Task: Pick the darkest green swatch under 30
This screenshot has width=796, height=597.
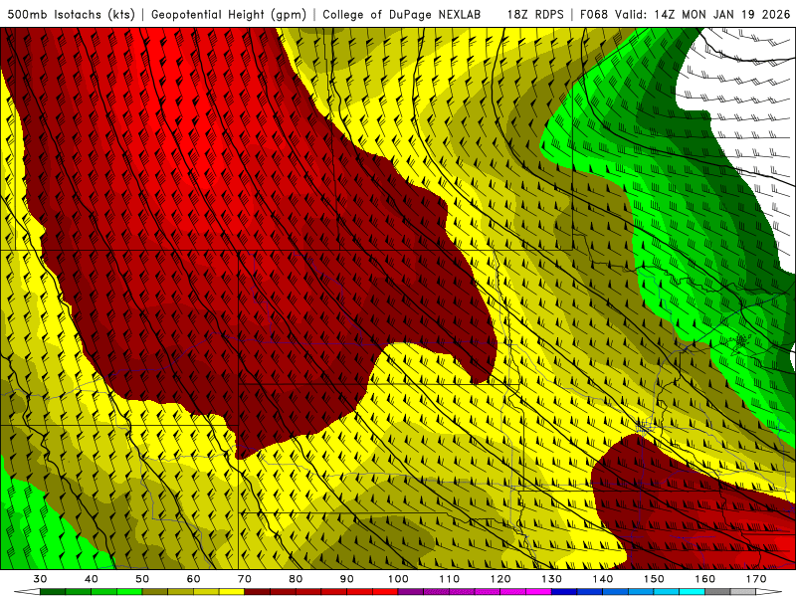Action: point(53,591)
